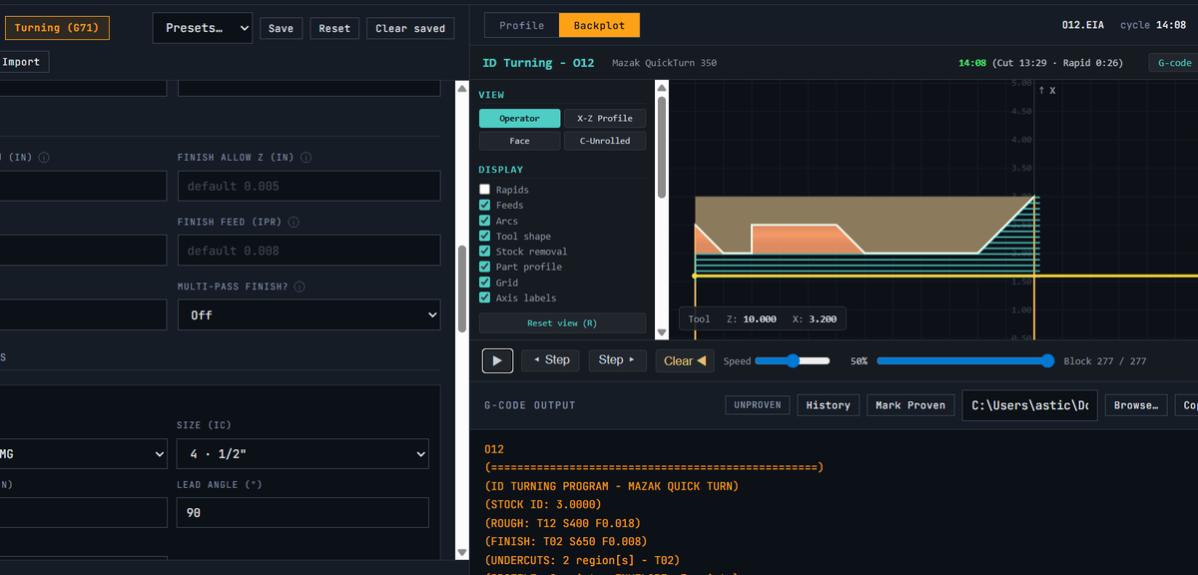
Task: Toggle the Grid checkbox
Action: (485, 283)
